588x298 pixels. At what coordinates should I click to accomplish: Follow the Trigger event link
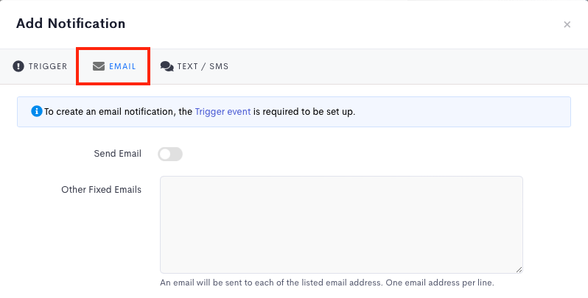pyautogui.click(x=223, y=112)
